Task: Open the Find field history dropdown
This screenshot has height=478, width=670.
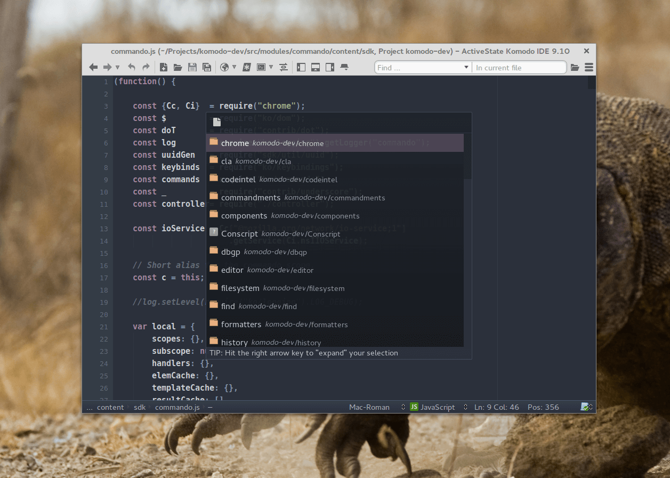Action: 466,67
